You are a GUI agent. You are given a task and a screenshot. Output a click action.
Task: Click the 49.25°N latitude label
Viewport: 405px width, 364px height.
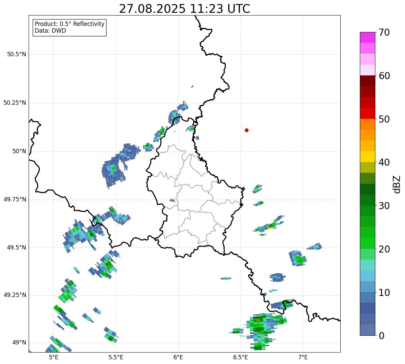click(x=15, y=295)
